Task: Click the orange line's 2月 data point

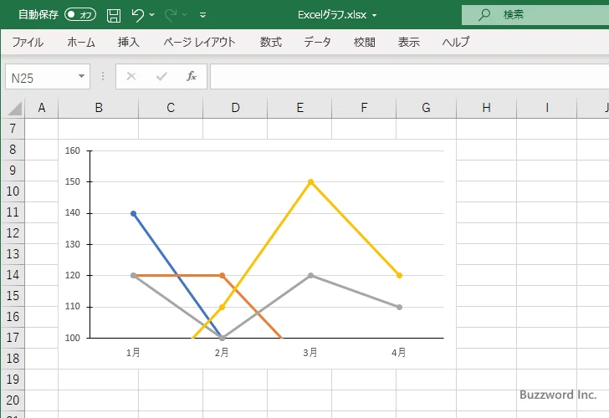Action: [x=223, y=276]
